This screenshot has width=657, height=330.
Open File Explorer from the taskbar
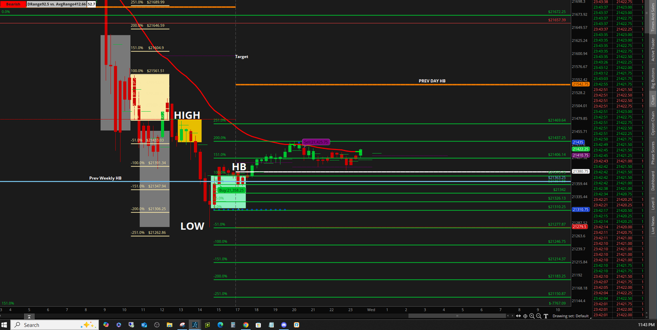[169, 325]
